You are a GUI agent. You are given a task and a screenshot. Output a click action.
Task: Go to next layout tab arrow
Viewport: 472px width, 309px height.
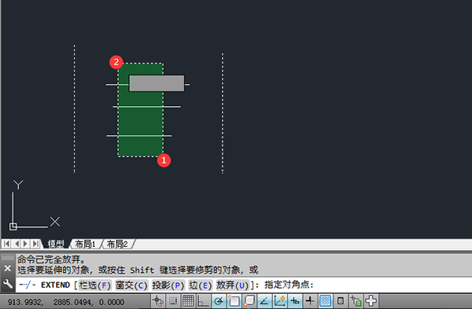pos(26,244)
